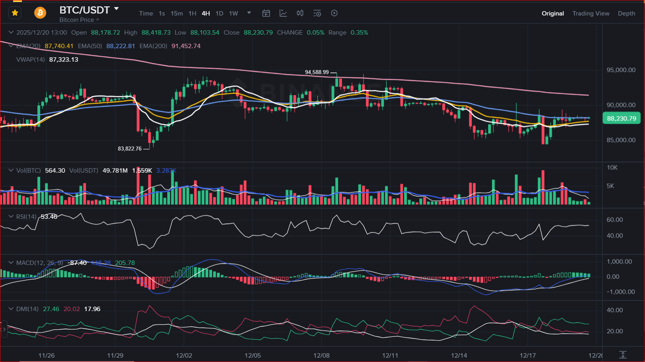This screenshot has width=645, height=362.
Task: Open the calendar go-to-date icon
Action: [x=266, y=14]
